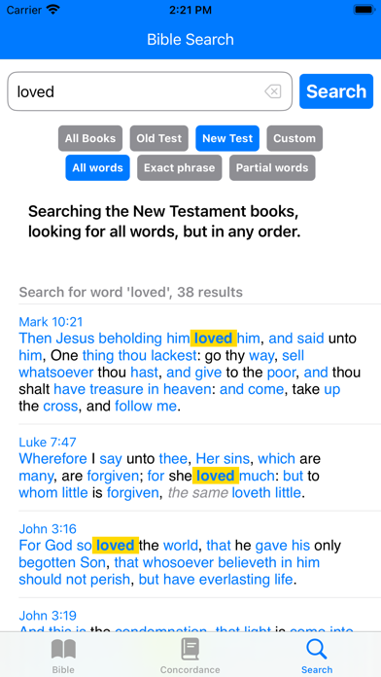The height and width of the screenshot is (677, 381).
Task: Select the Old Test filter
Action: point(159,138)
